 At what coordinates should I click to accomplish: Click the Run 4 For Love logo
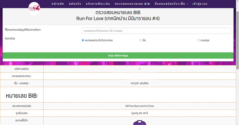point(34,8)
